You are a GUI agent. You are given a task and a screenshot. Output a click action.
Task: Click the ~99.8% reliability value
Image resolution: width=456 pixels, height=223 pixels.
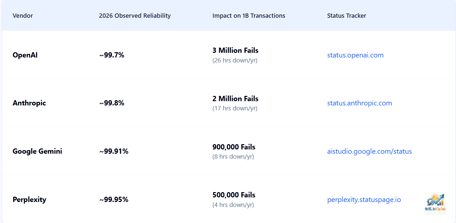112,103
